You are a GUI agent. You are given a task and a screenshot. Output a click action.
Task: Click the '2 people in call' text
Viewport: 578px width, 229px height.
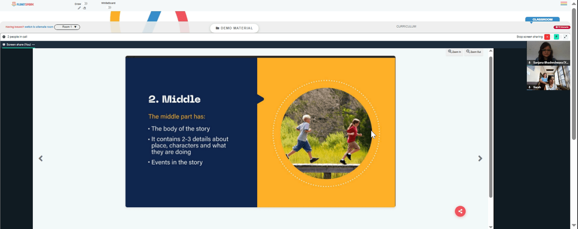(17, 37)
